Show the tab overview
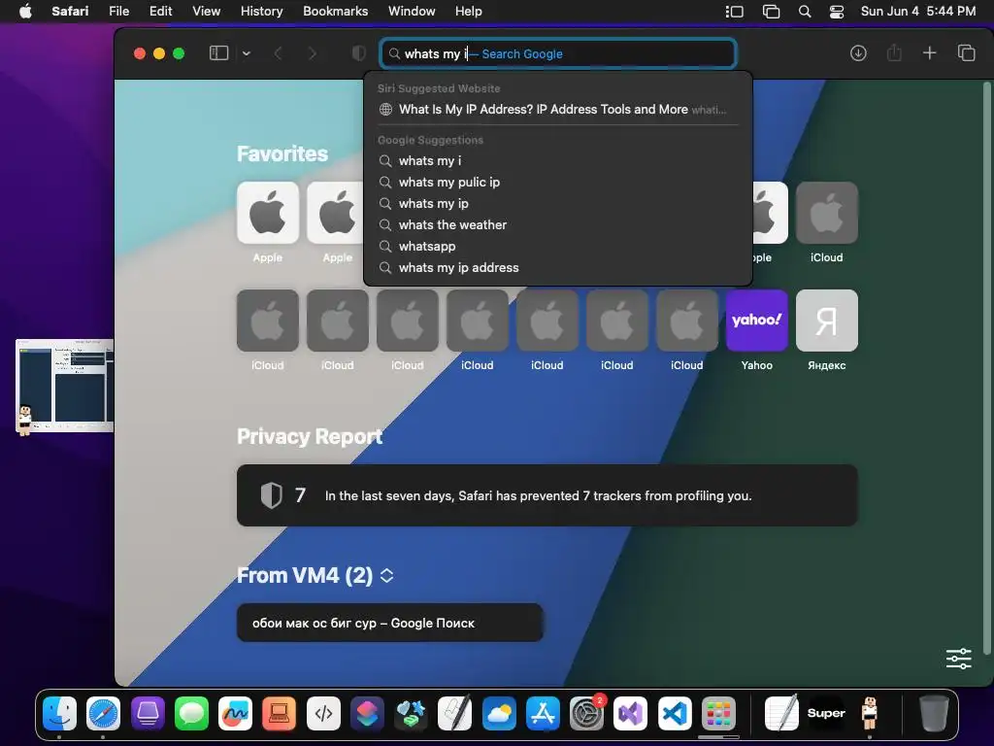994x746 pixels. pos(966,53)
